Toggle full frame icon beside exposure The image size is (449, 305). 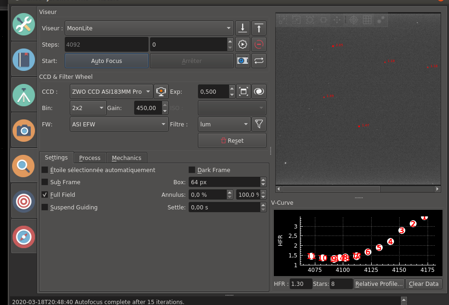coord(244,91)
